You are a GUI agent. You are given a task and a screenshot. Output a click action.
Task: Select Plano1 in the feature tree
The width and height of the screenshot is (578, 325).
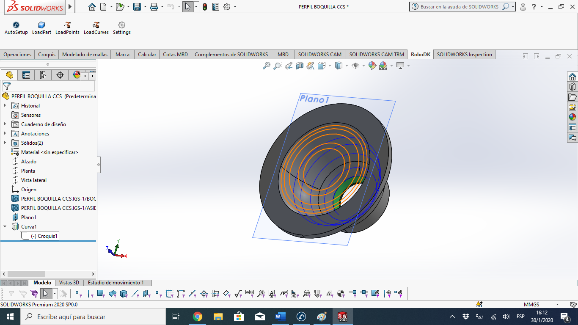pos(28,218)
